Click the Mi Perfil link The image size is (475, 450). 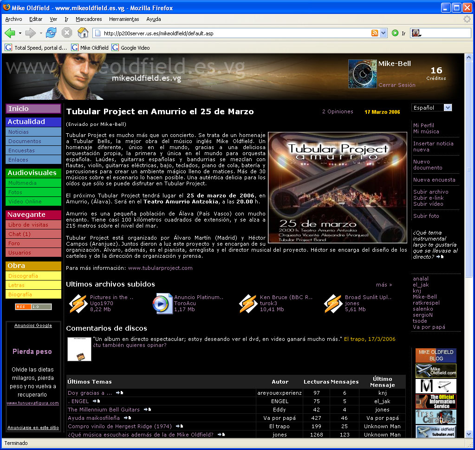click(423, 125)
